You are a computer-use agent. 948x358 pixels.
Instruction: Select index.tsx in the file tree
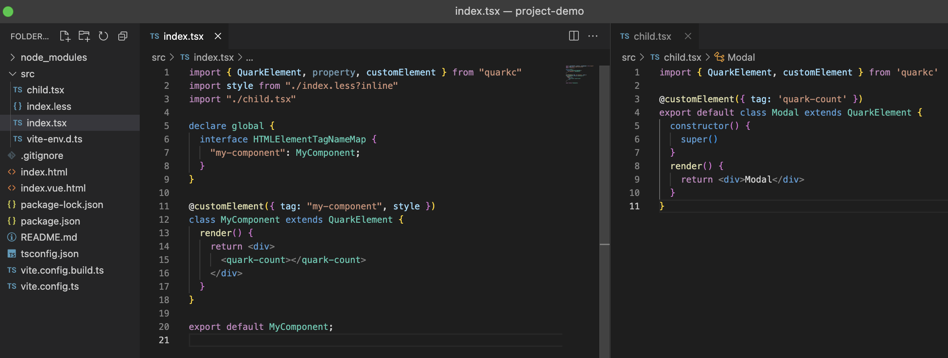pyautogui.click(x=70, y=123)
